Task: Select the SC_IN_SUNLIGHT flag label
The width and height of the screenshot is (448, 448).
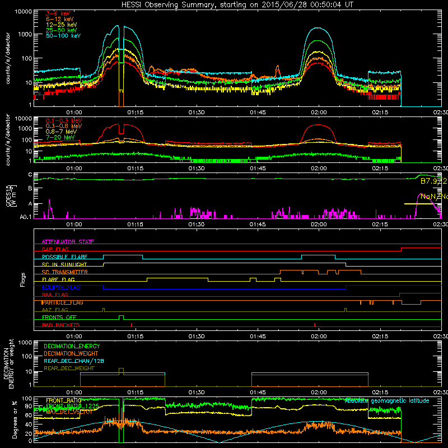Action: (x=64, y=264)
